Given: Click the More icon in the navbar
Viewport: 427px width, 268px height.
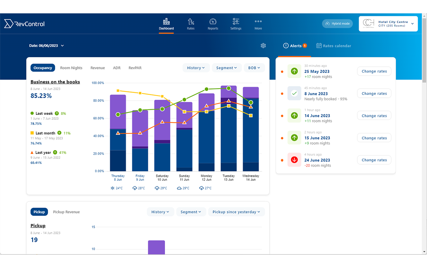Looking at the screenshot, I should click(258, 21).
